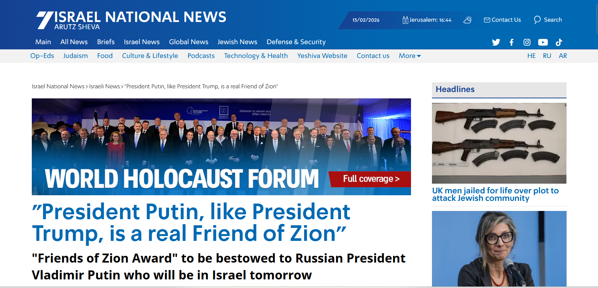Open the Israel News section
Viewport: 598px width, 288px height.
coord(142,42)
